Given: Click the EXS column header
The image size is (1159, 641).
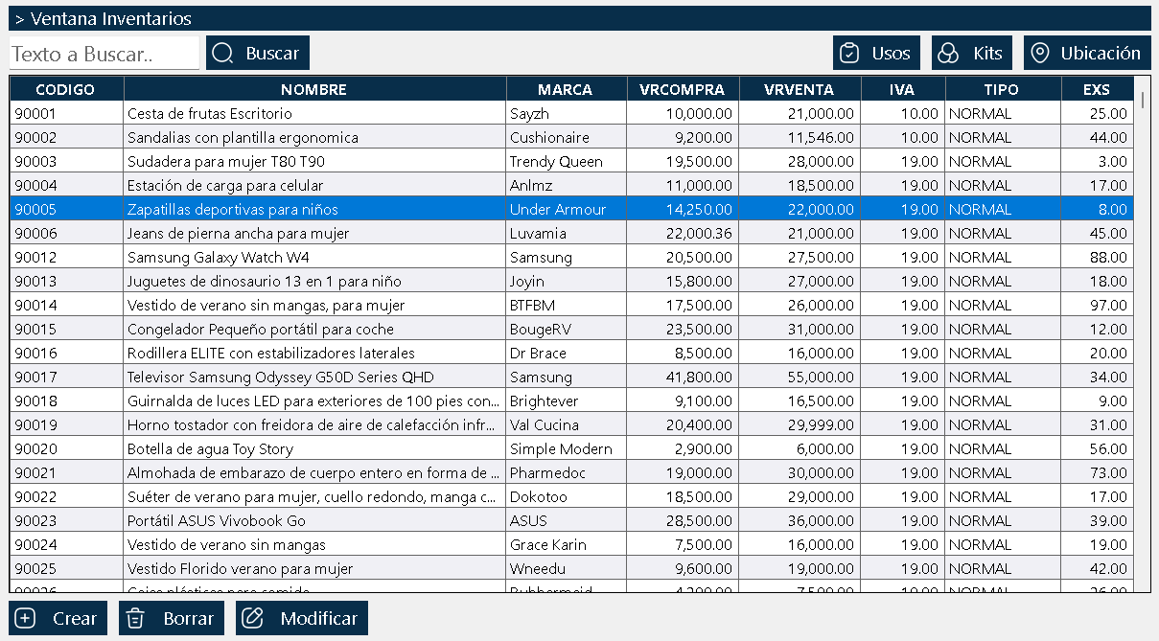Looking at the screenshot, I should click(x=1097, y=89).
